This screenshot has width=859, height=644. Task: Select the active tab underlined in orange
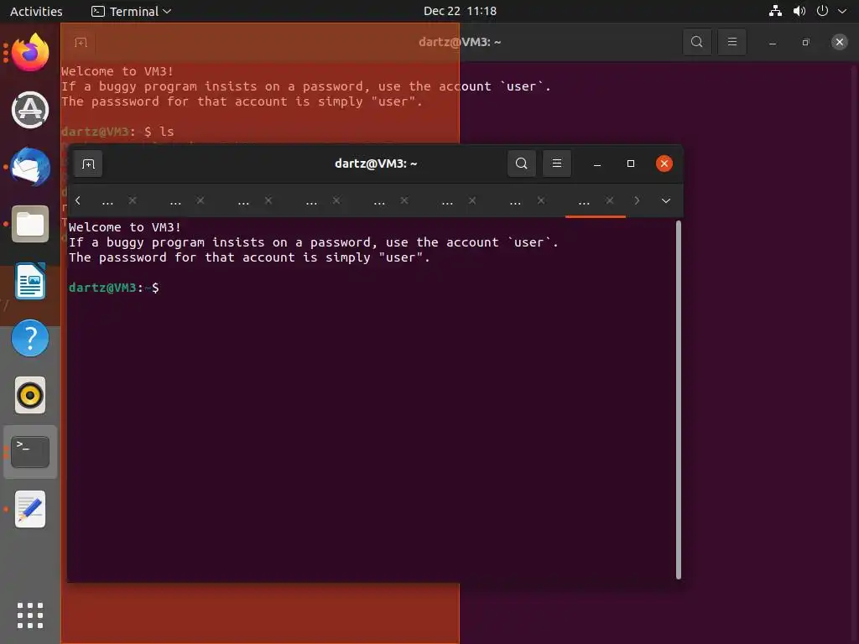[x=584, y=201]
